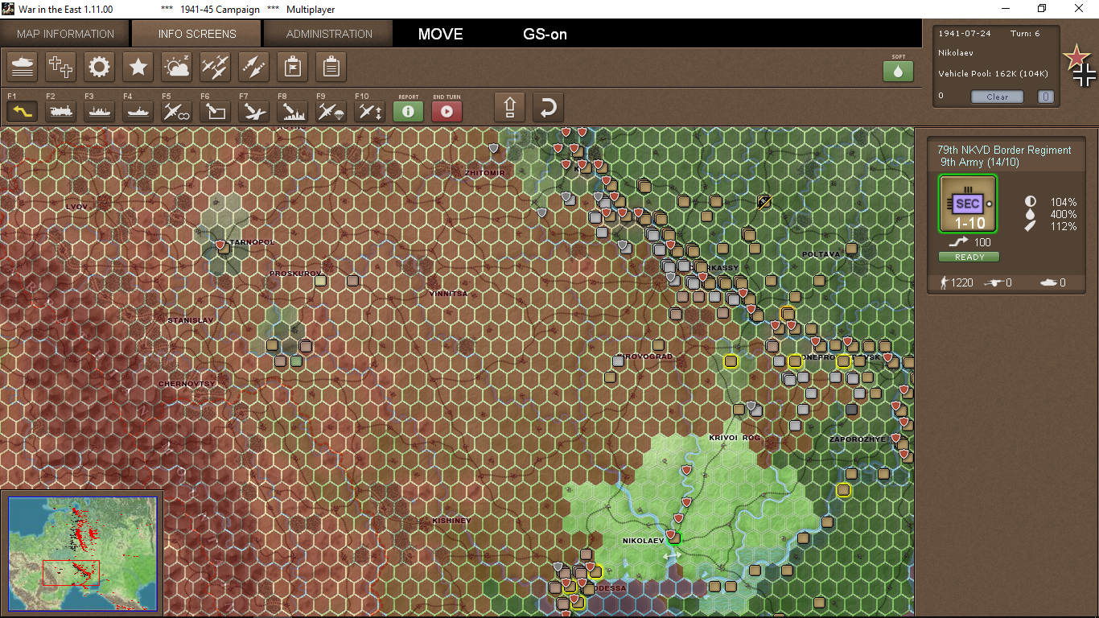1099x618 pixels.
Task: Click the red END TURN button
Action: pos(447,111)
